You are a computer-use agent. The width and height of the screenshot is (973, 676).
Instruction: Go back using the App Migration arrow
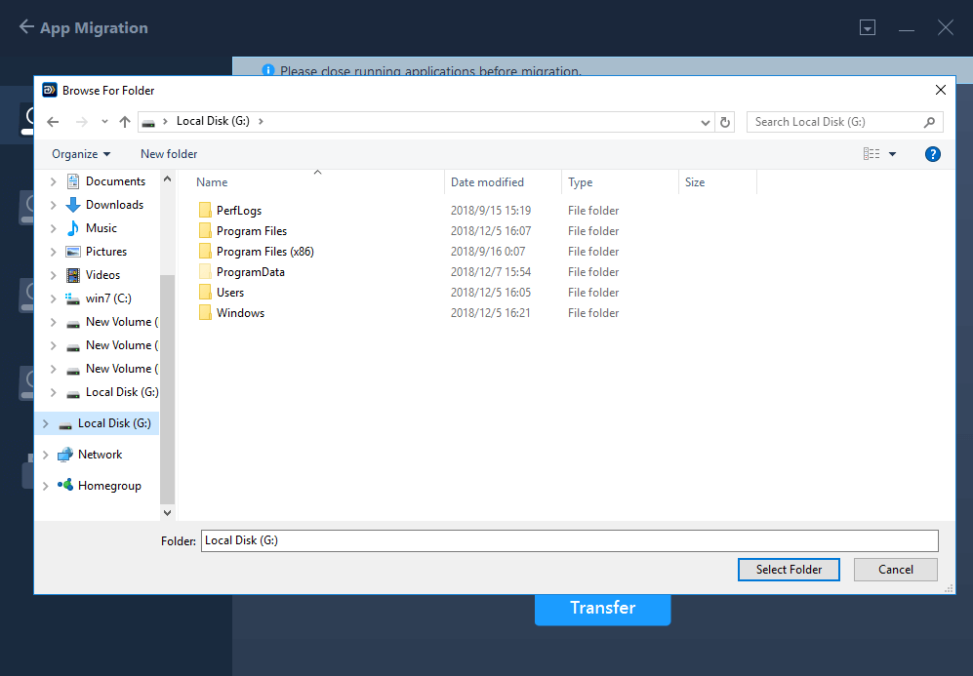coord(26,26)
